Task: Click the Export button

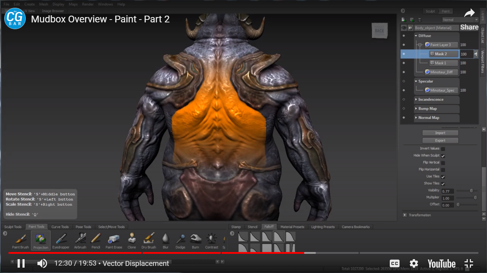Action: coord(440,140)
